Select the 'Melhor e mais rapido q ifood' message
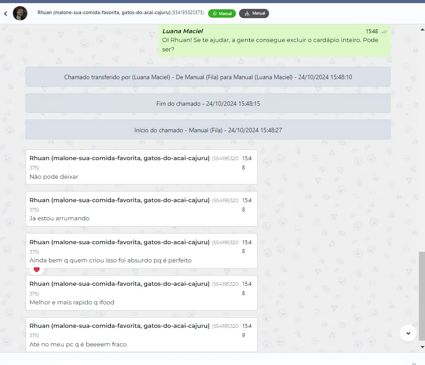This screenshot has width=425, height=365. click(141, 293)
